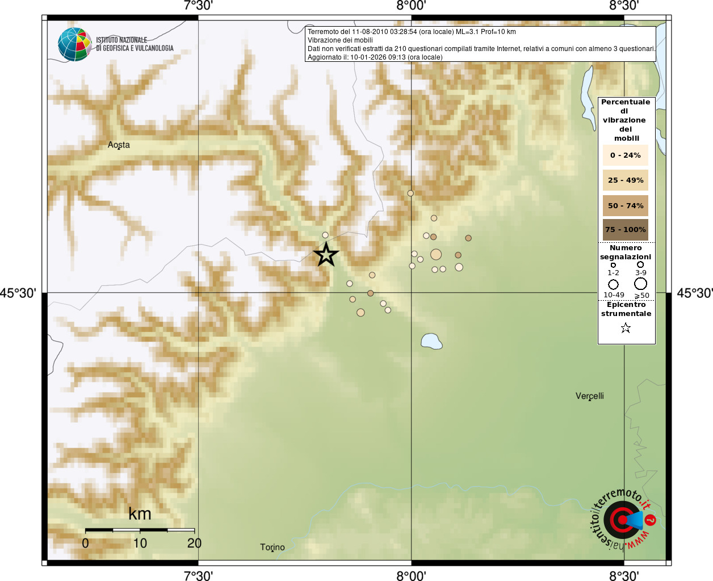The width and height of the screenshot is (713, 581).
Task: Click the northernmost report circle on the 8°00' line
Action: [410, 193]
